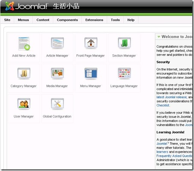The image size is (194, 171).
Task: Collapse the Welcome to Joomla panel arrow
Action: coord(159,37)
